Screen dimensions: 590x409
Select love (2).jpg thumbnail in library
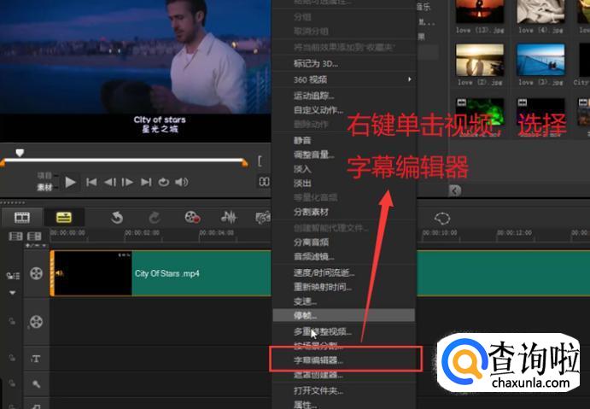tap(480, 60)
